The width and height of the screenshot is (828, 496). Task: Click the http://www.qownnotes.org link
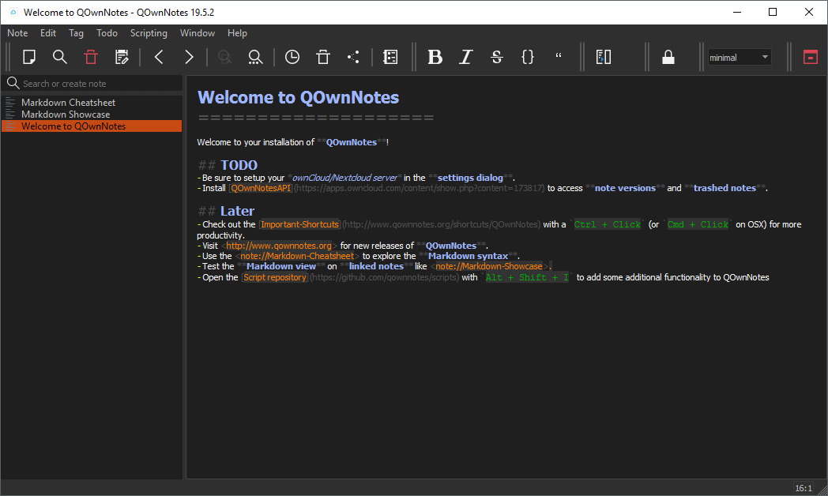[279, 246]
